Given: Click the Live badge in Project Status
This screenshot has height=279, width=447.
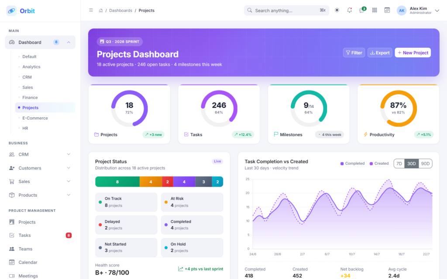Looking at the screenshot, I should (x=217, y=161).
